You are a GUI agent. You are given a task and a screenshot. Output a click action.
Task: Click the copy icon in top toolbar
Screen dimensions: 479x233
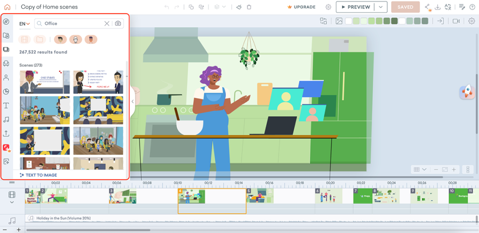(191, 7)
